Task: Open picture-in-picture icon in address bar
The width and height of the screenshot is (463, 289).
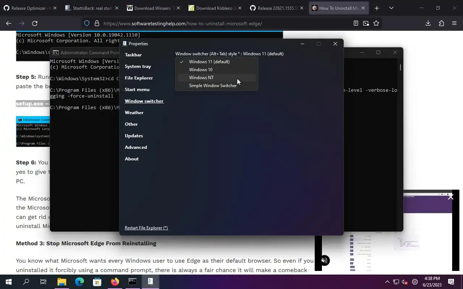Action: pos(366,23)
